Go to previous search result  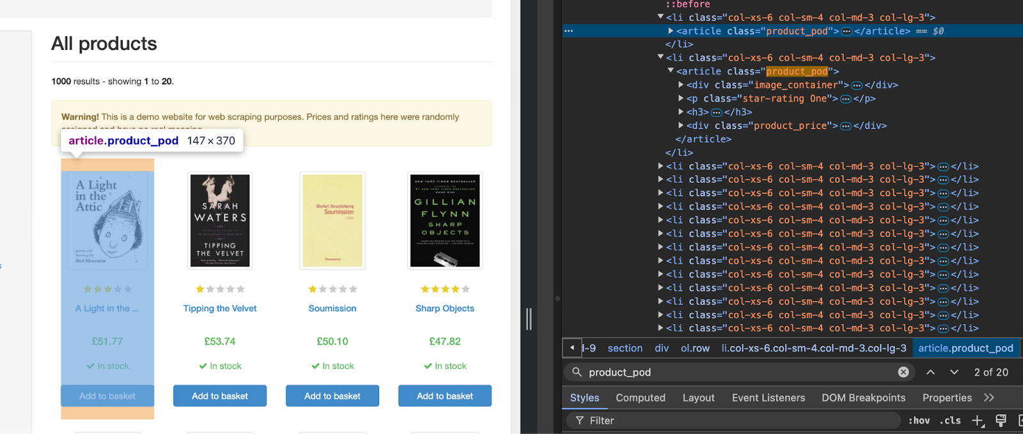coord(930,372)
